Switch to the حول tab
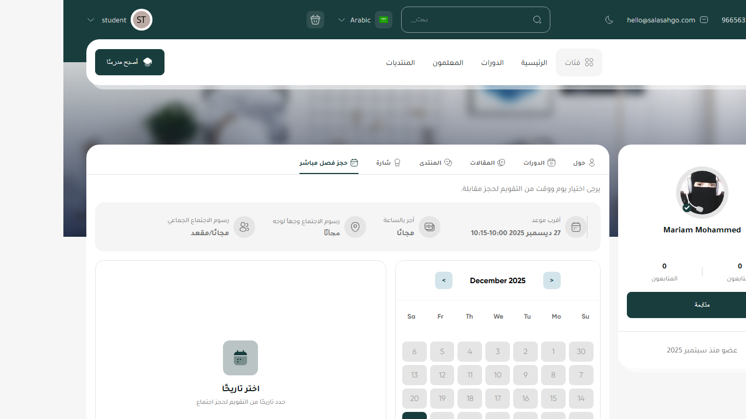The image size is (746, 419). tap(584, 163)
